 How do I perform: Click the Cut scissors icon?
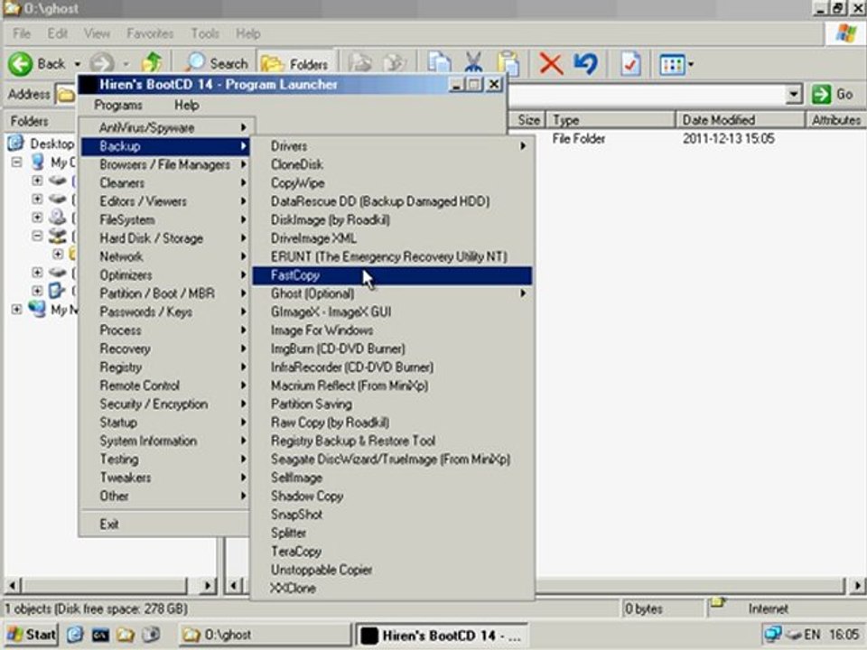click(x=473, y=64)
